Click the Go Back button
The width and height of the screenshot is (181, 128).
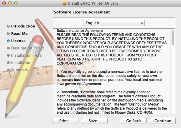tap(133, 121)
